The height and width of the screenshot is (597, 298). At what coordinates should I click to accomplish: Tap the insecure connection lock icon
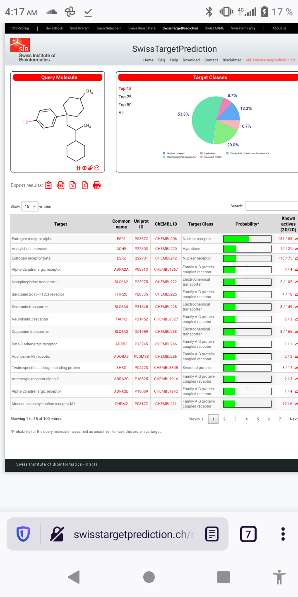(x=57, y=534)
